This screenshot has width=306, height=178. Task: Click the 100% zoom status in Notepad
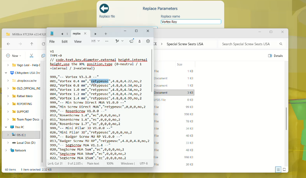tap(110, 163)
